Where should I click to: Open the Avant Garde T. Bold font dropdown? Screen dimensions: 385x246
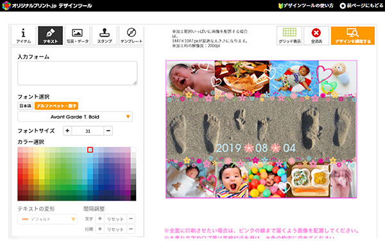tap(75, 117)
